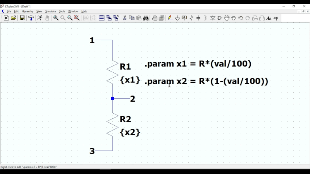Viewport: 310px width, 174px height.
Task: Select the Text 'Aa' tool
Action: 269,18
